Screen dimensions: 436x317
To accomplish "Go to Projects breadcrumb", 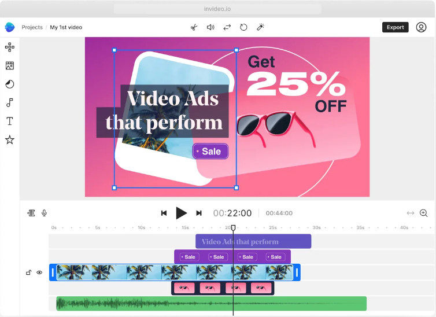I will click(32, 27).
